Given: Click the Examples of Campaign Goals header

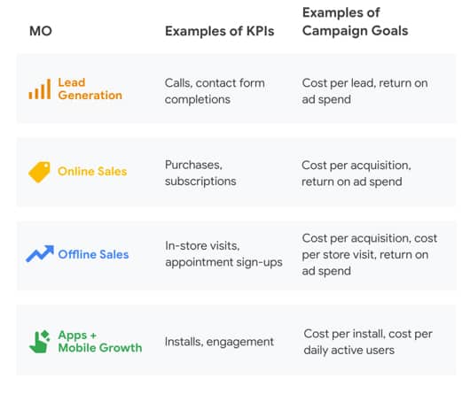Looking at the screenshot, I should [356, 21].
